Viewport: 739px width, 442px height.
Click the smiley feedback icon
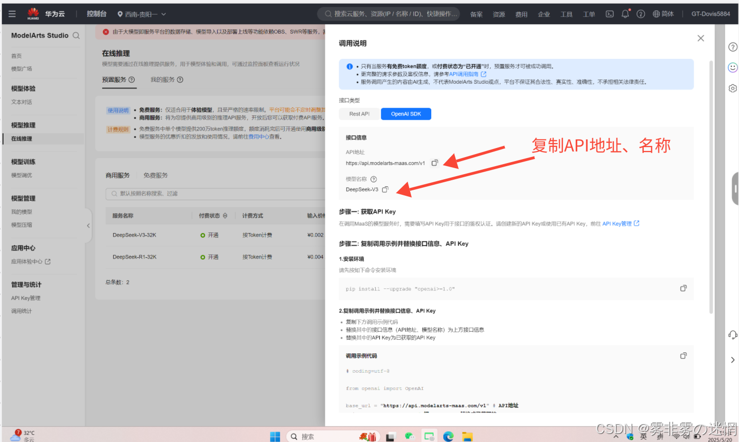(x=733, y=67)
